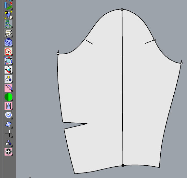This screenshot has width=187, height=178.
Task: Activate the crosshair axis tool
Action: (x=8, y=133)
